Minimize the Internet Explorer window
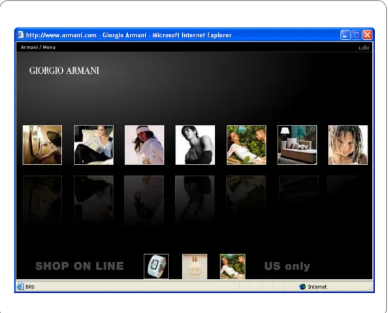The image size is (388, 313). point(345,35)
